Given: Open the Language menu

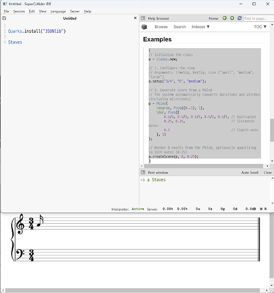Looking at the screenshot, I should coord(58,11).
